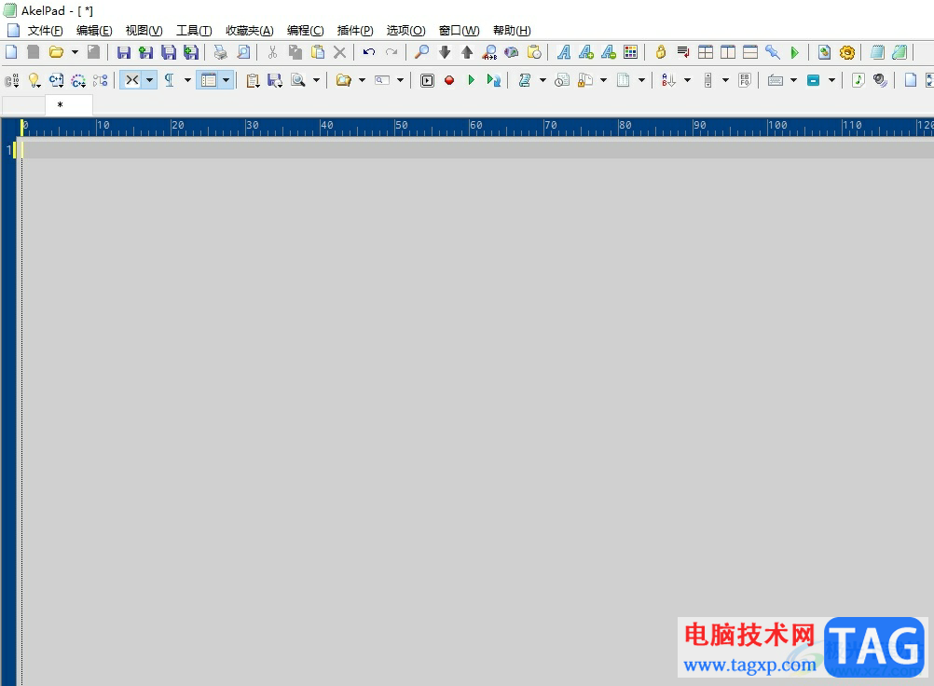Screen dimensions: 934x686
Task: Increase font size with A plus icon
Action: 586,52
